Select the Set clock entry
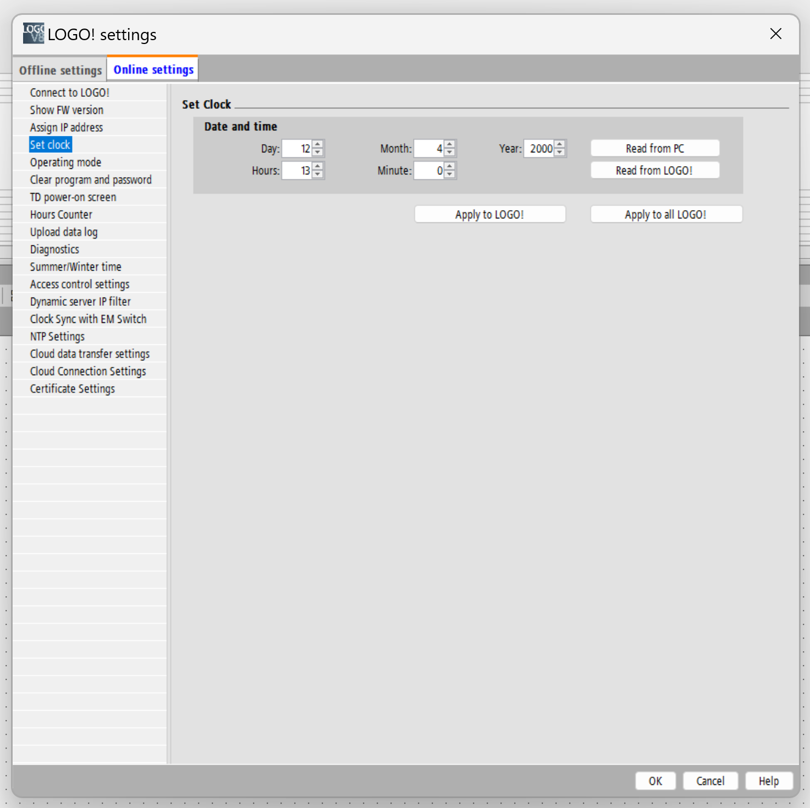Image resolution: width=810 pixels, height=808 pixels. coord(50,145)
